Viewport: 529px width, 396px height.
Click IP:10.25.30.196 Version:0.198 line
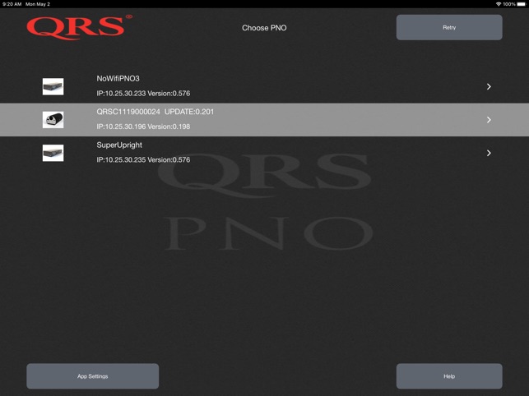pyautogui.click(x=143, y=127)
